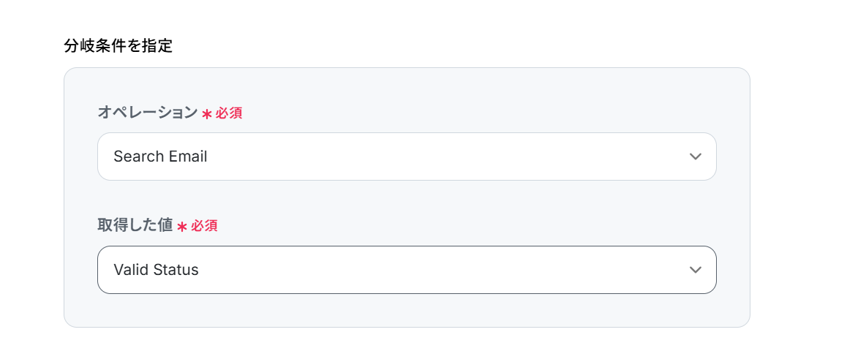Click the white background right of the condition panel

[x=799, y=197]
